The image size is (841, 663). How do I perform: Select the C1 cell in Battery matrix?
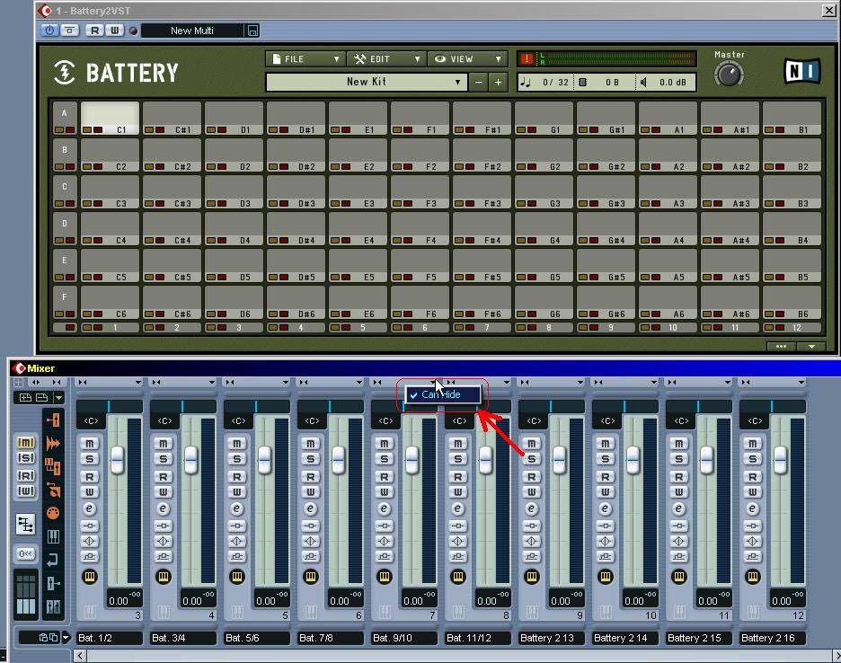(110, 118)
